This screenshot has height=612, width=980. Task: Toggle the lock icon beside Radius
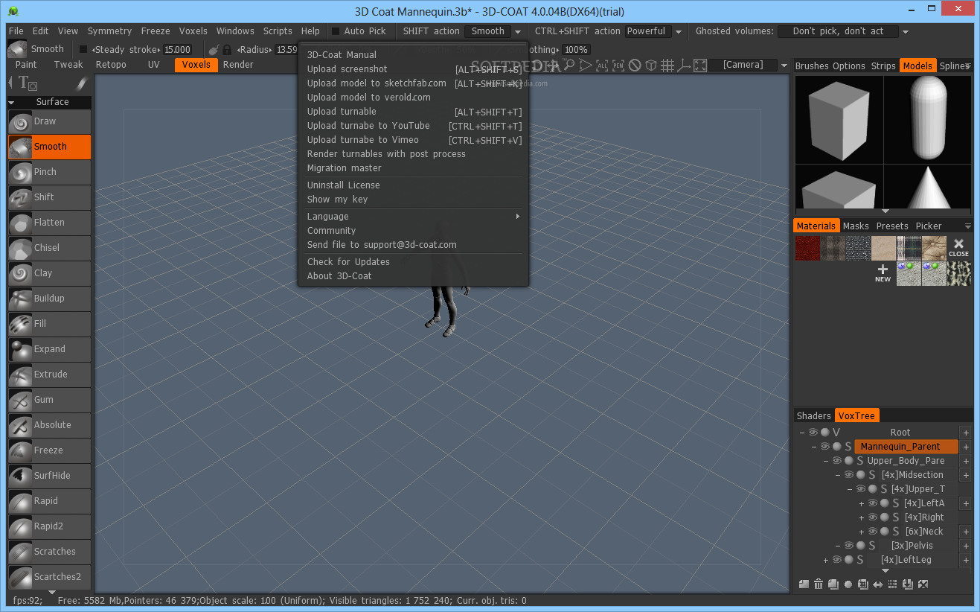[x=226, y=50]
